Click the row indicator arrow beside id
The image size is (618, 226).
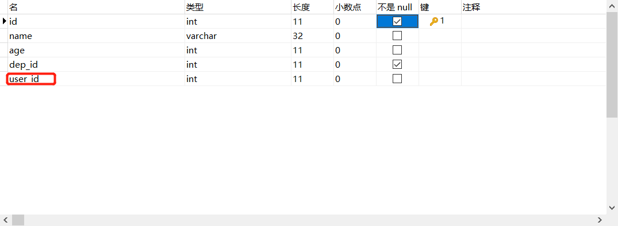tap(5, 21)
